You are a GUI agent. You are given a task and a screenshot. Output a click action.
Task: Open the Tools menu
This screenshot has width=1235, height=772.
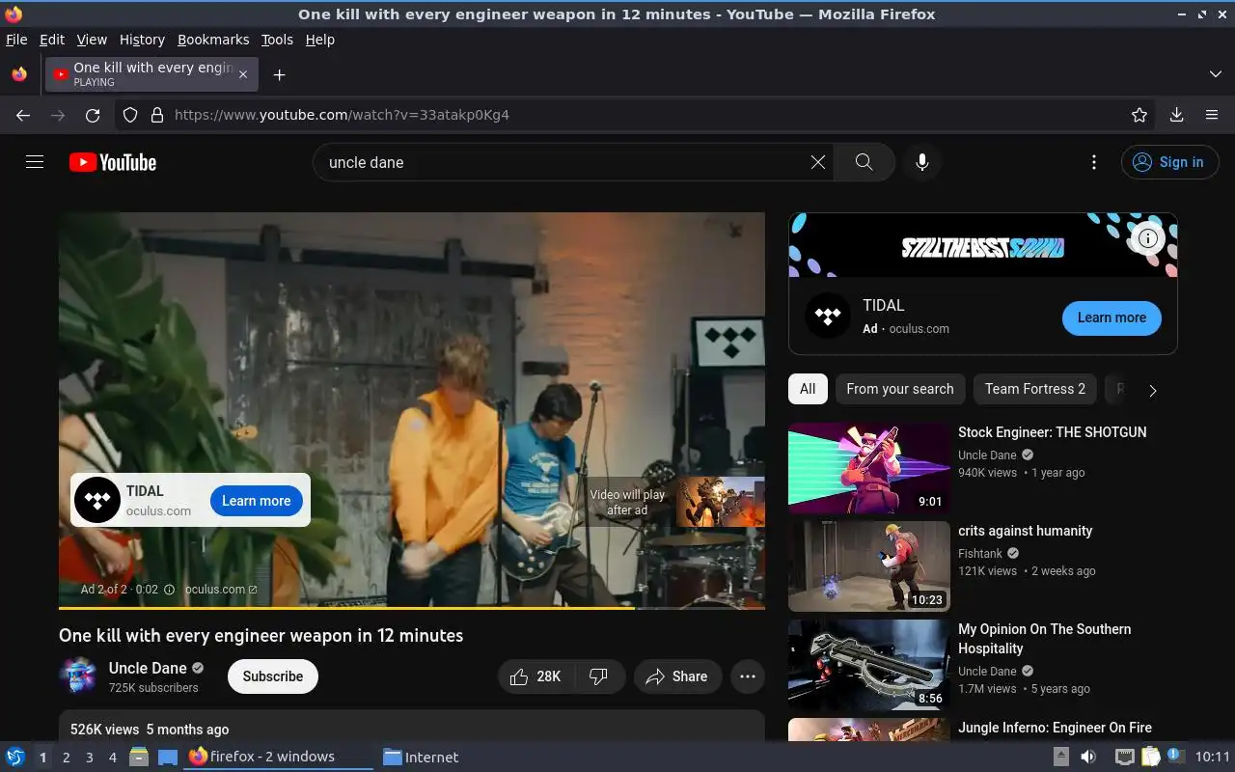click(277, 40)
